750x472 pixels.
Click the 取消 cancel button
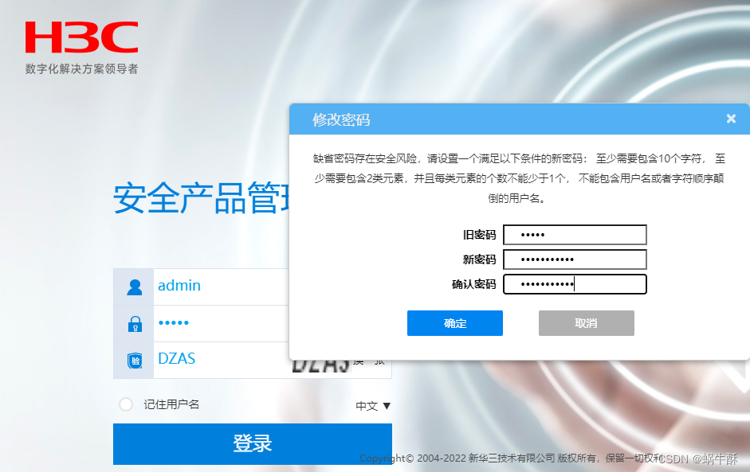coord(586,322)
